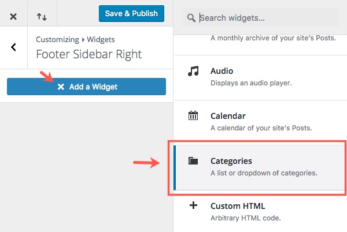Close the Customizer with the X icon
The image size is (347, 232).
[13, 17]
